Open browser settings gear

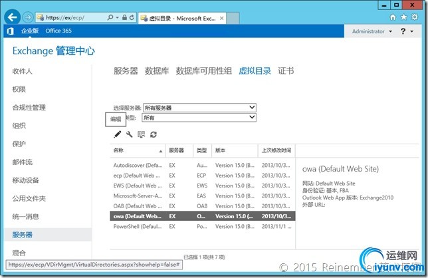pos(415,17)
